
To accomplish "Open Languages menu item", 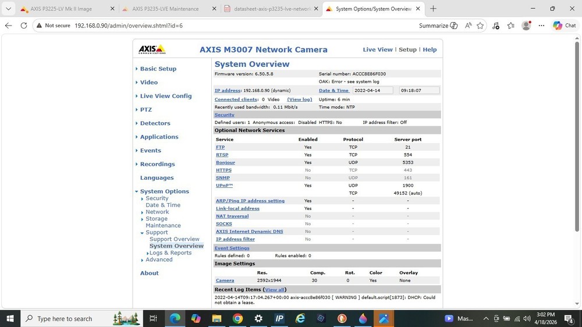I will tap(157, 178).
